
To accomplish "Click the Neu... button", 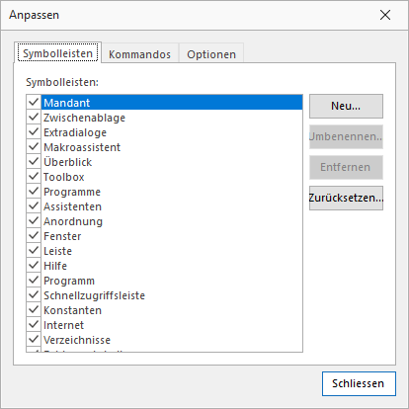I will click(x=346, y=106).
